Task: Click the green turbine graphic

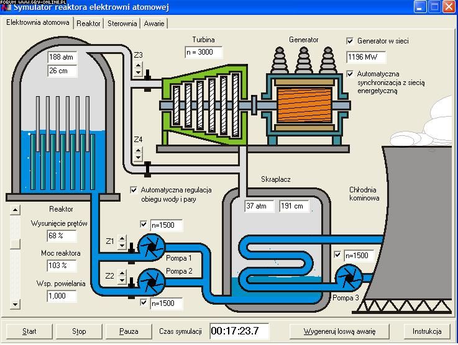Action: click(x=204, y=105)
